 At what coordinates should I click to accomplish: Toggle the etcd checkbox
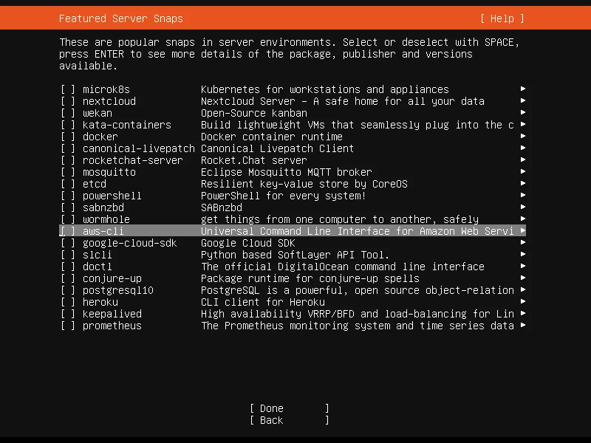coord(68,184)
